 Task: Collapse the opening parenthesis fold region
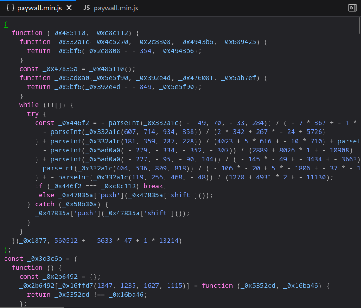pyautogui.click(x=6, y=24)
